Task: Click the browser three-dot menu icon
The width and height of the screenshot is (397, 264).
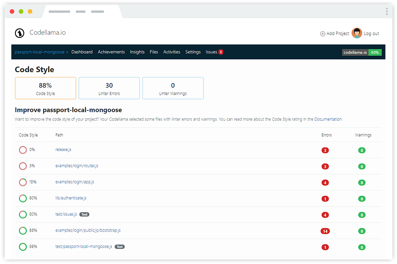Action: coord(386,11)
